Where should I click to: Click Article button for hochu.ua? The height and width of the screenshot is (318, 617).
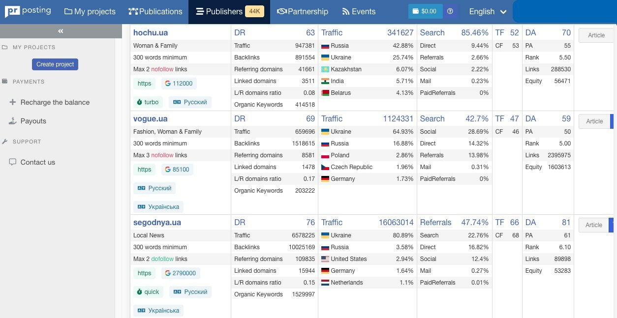pyautogui.click(x=596, y=35)
